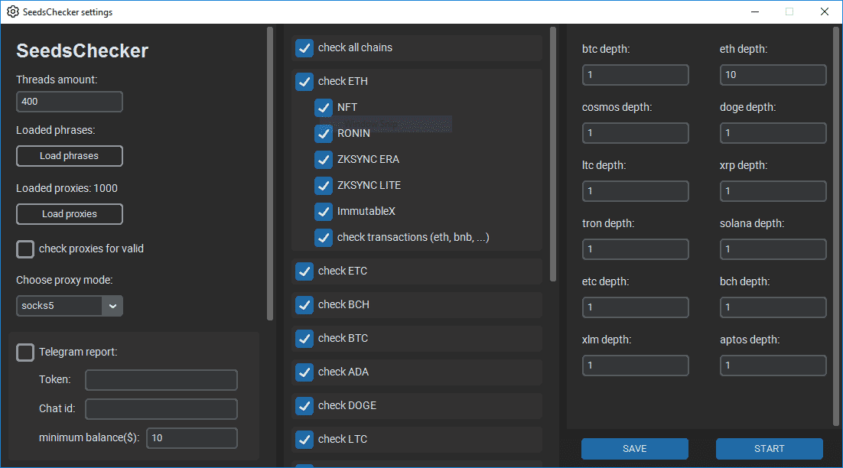843x468 pixels.
Task: Enable the Telegram report checkbox
Action: point(25,353)
